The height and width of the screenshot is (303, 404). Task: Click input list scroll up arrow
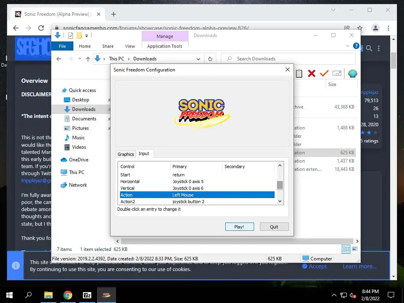point(280,165)
